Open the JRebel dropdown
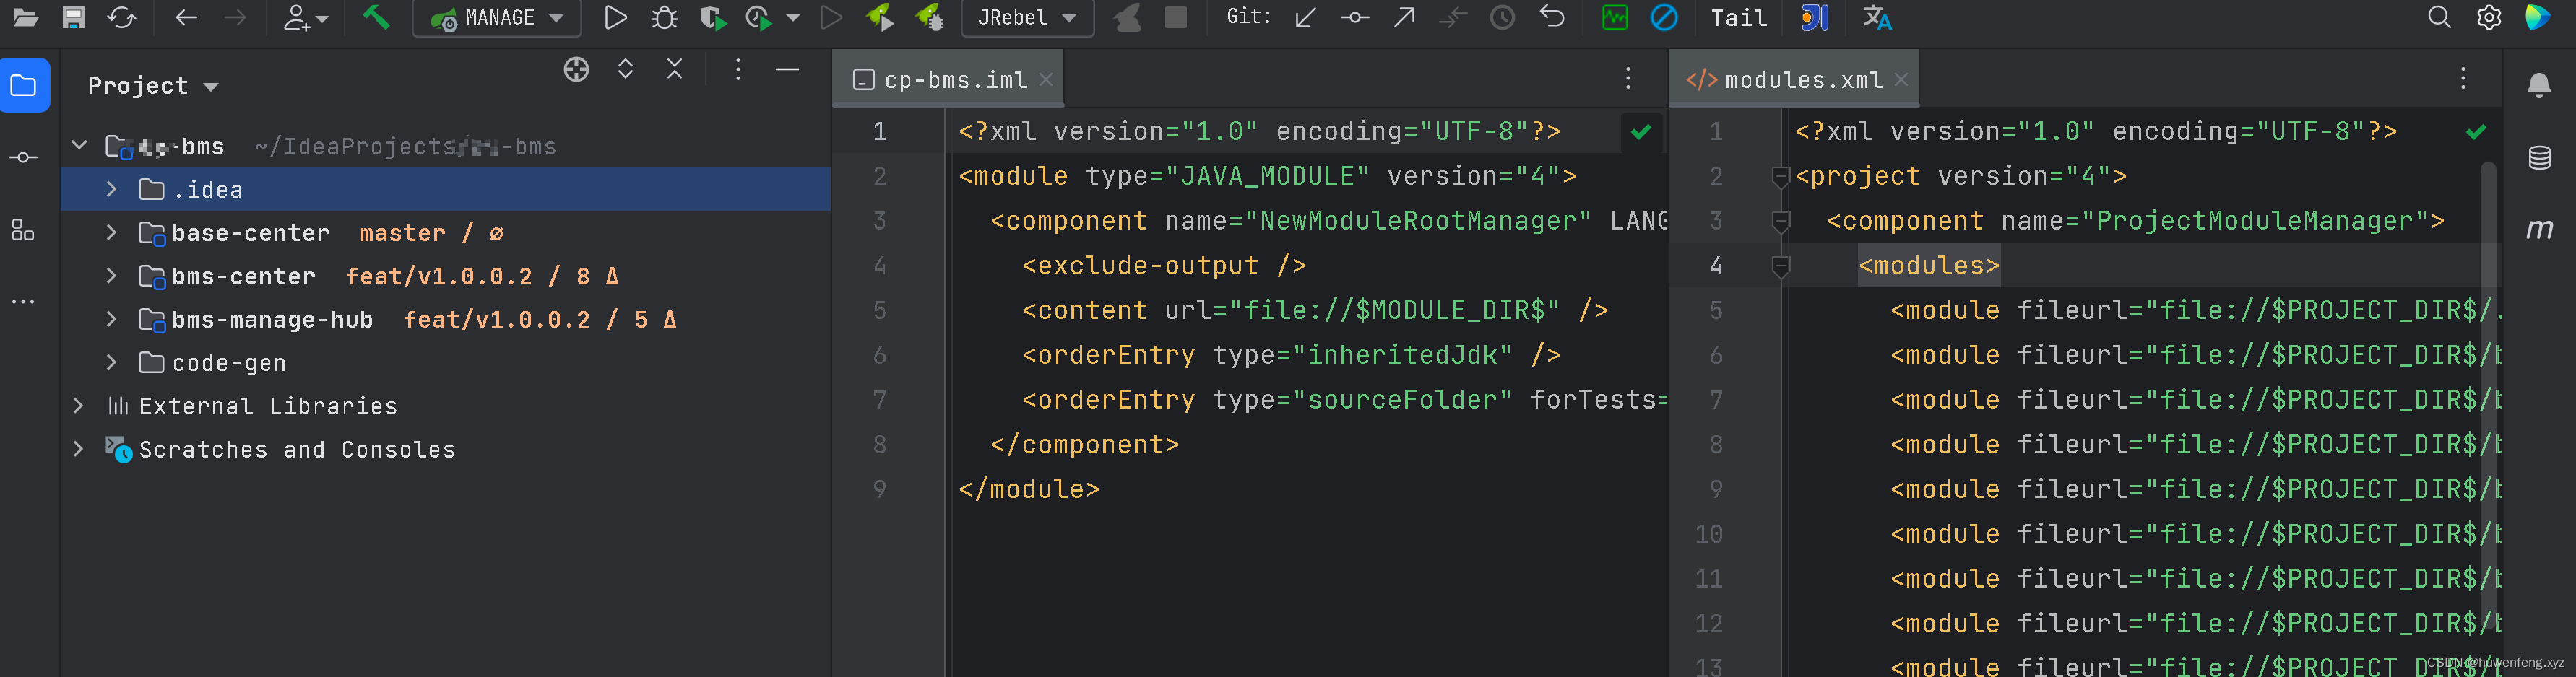 pos(1027,18)
